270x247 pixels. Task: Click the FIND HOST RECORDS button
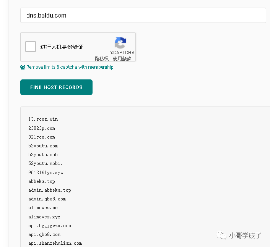[56, 87]
